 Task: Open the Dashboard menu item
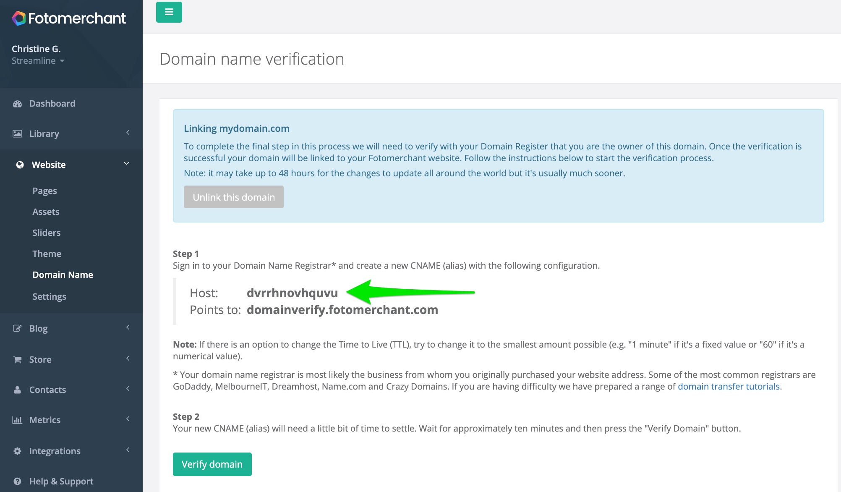[x=71, y=104]
